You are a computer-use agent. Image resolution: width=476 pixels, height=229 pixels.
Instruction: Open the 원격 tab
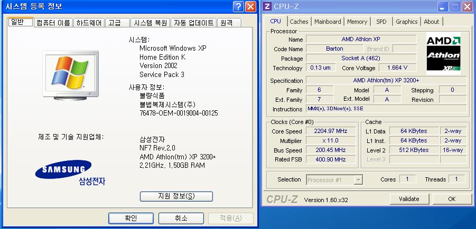229,23
